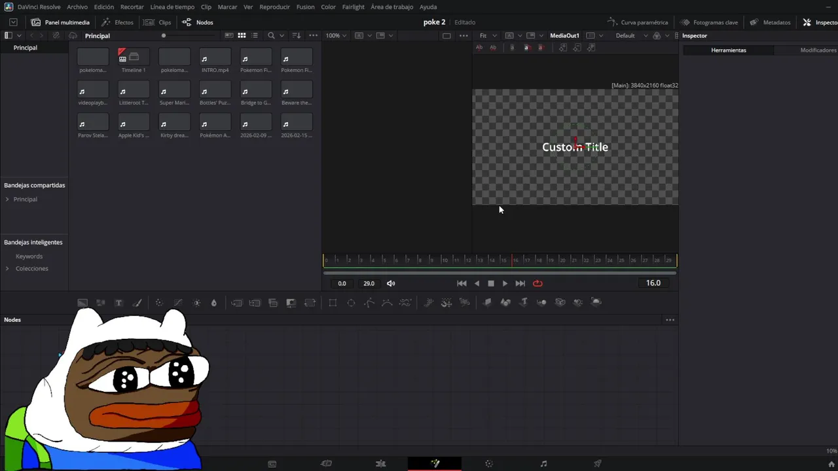838x471 pixels.
Task: Open bin list layout dropdown arrow
Action: (19, 35)
